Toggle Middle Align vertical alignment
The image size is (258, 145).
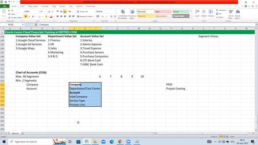(x=61, y=12)
